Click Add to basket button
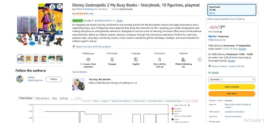 pyautogui.click(x=232, y=87)
